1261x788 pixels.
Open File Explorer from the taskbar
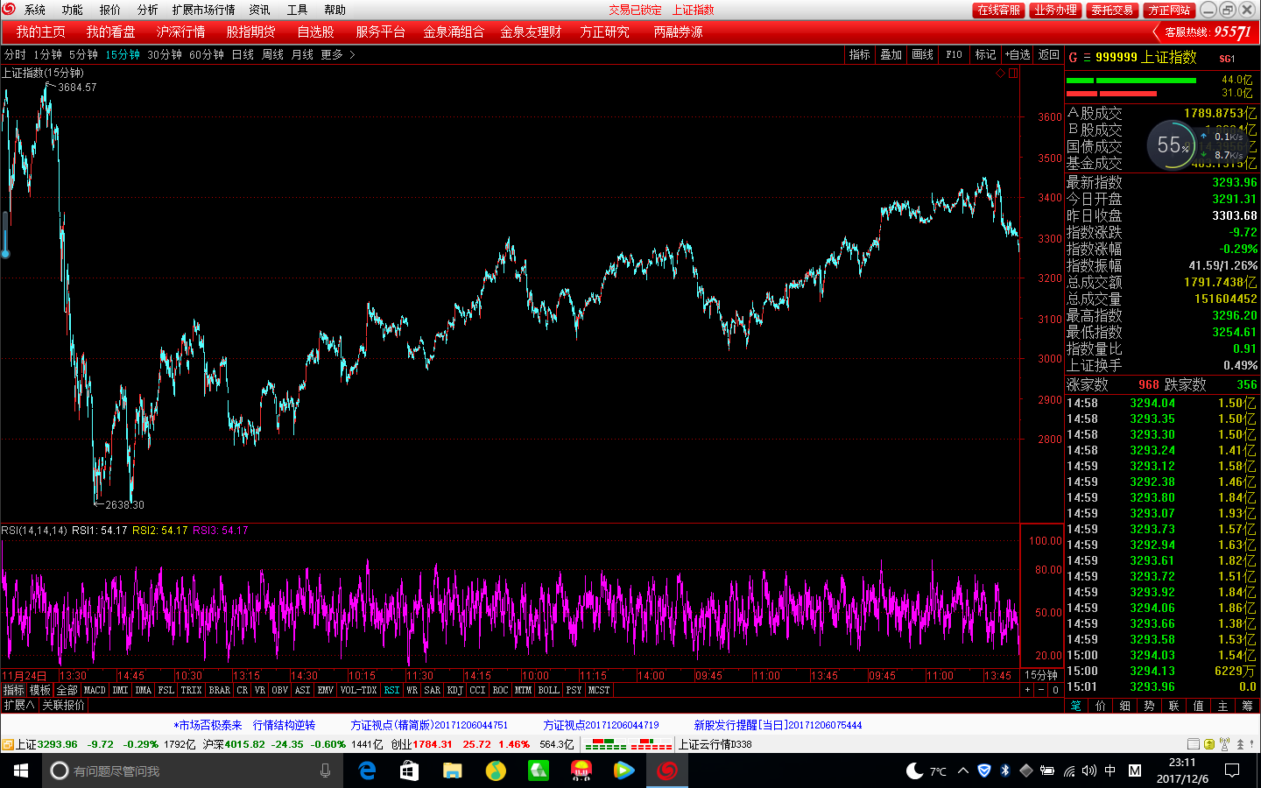[x=452, y=770]
